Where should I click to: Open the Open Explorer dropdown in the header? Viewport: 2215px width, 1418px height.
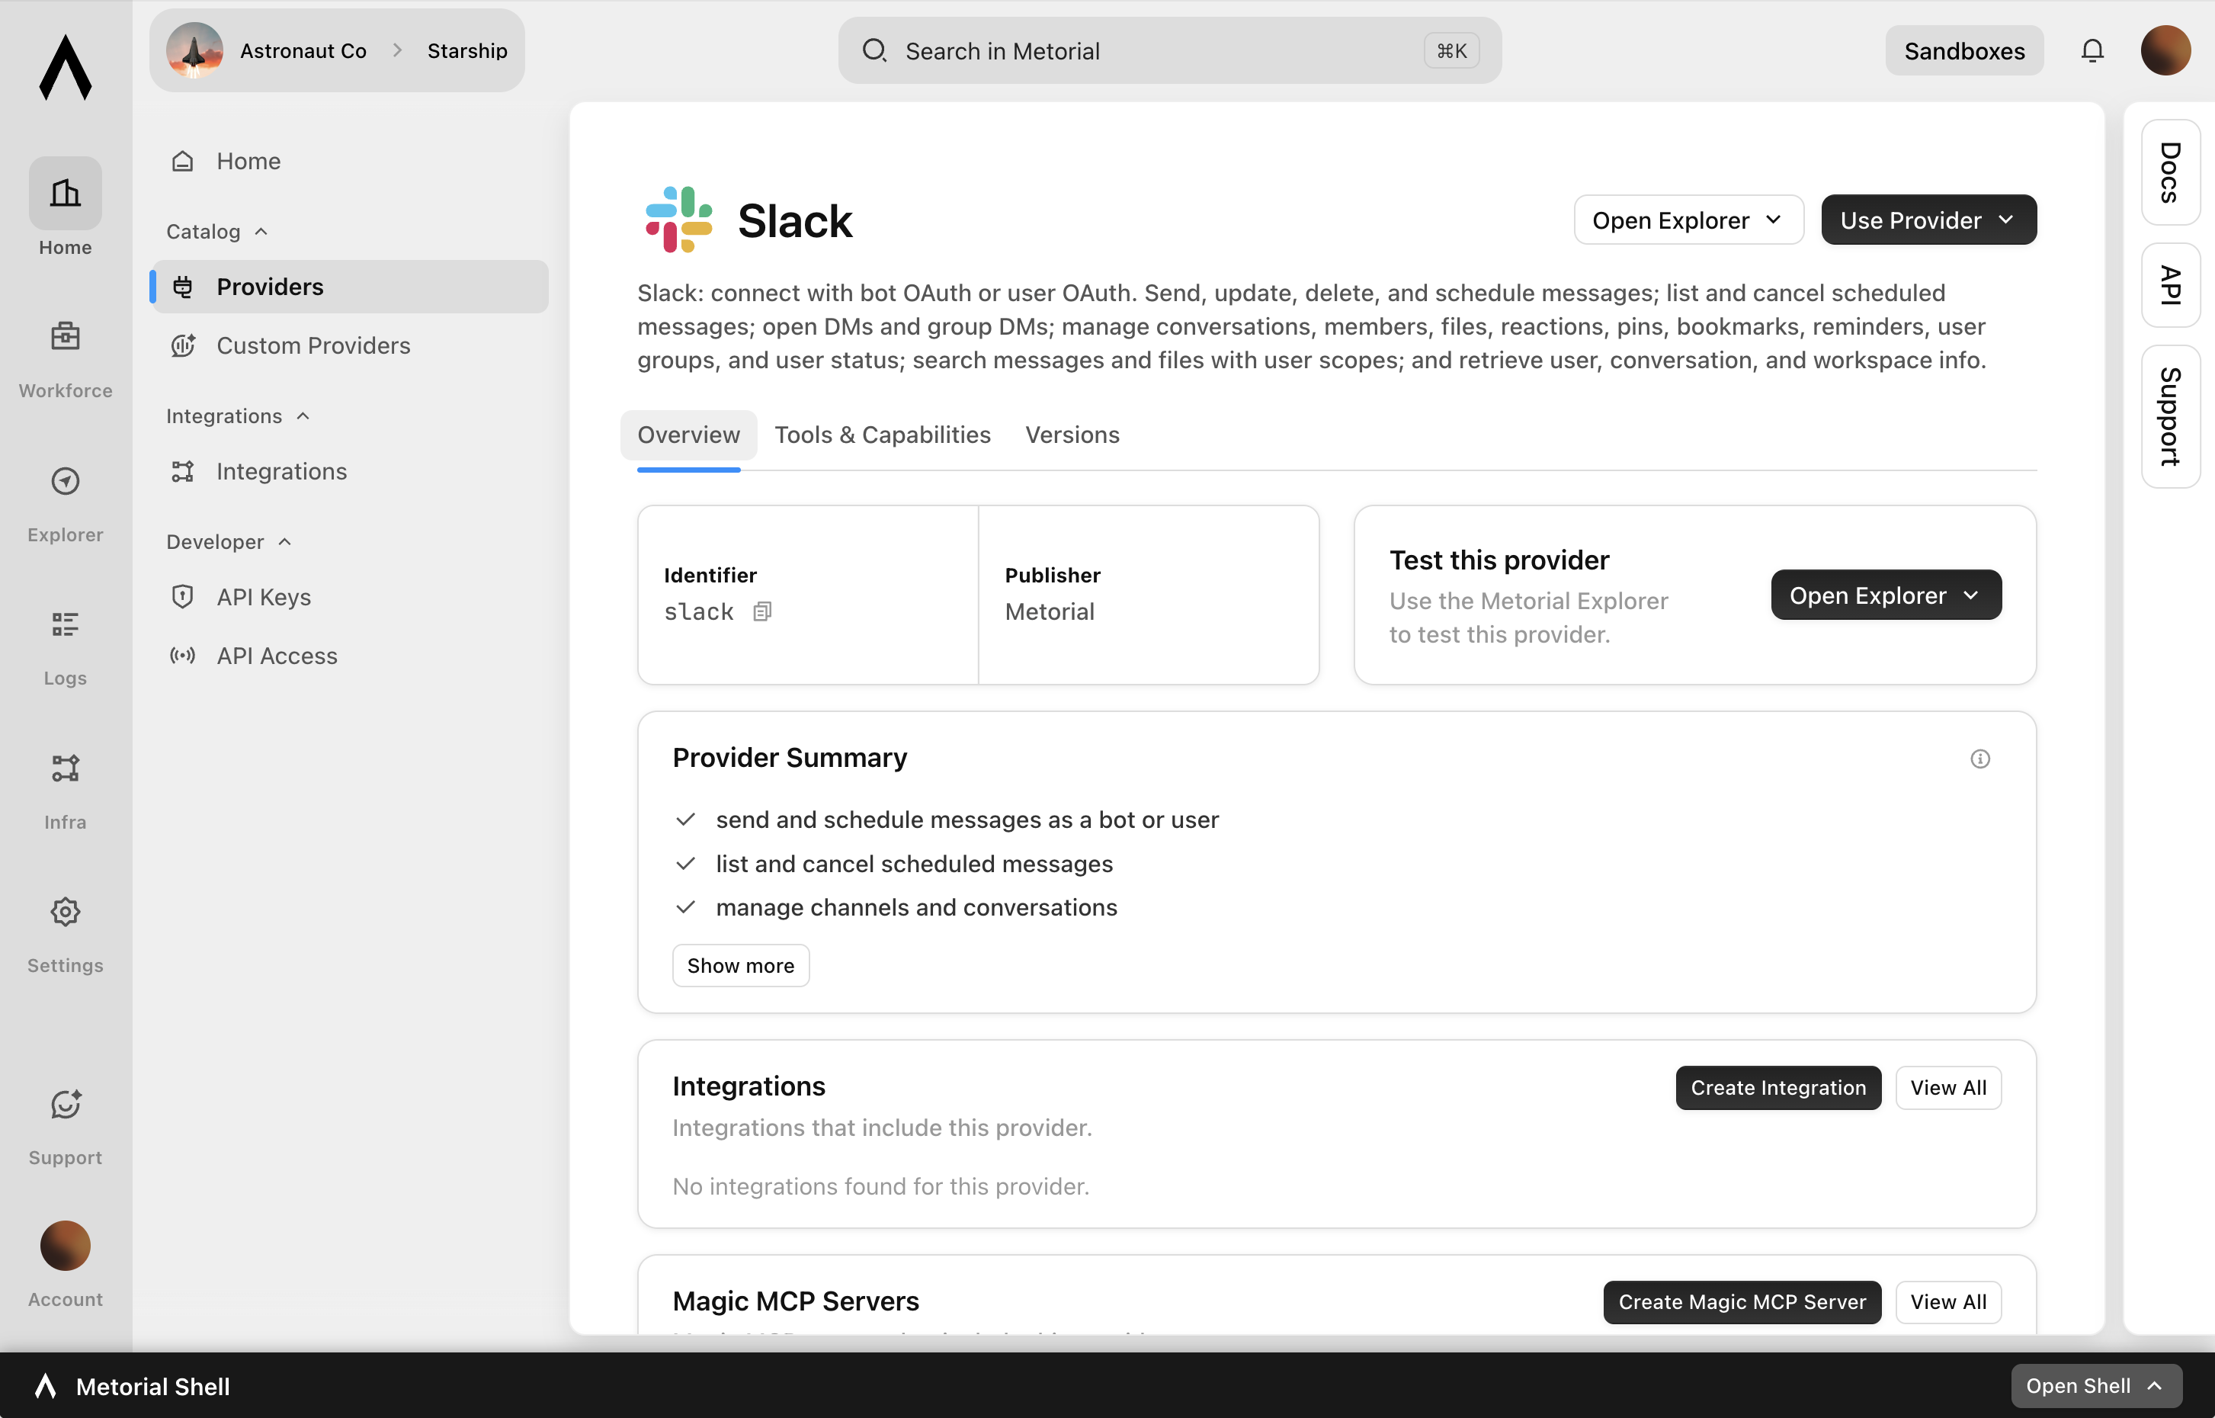click(1688, 220)
